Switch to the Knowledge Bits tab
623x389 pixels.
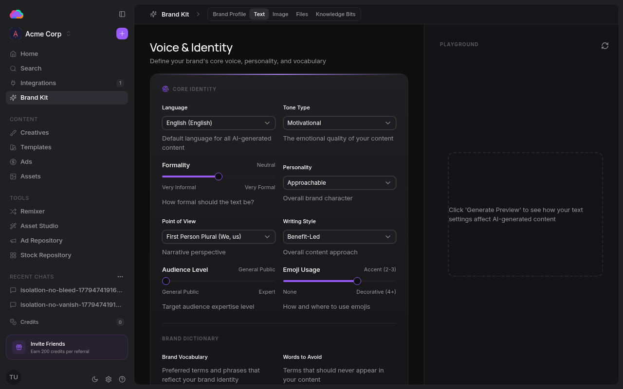(336, 14)
